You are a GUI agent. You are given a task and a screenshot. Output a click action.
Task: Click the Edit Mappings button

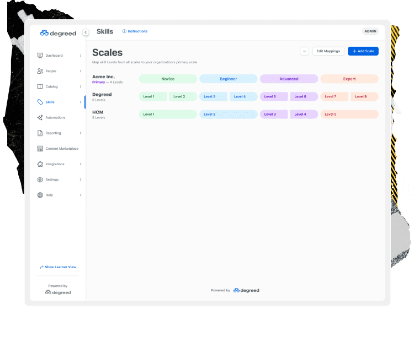click(x=328, y=51)
